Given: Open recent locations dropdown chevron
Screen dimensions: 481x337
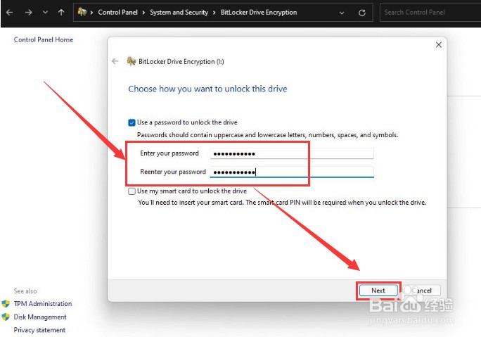Looking at the screenshot, I should click(45, 13).
